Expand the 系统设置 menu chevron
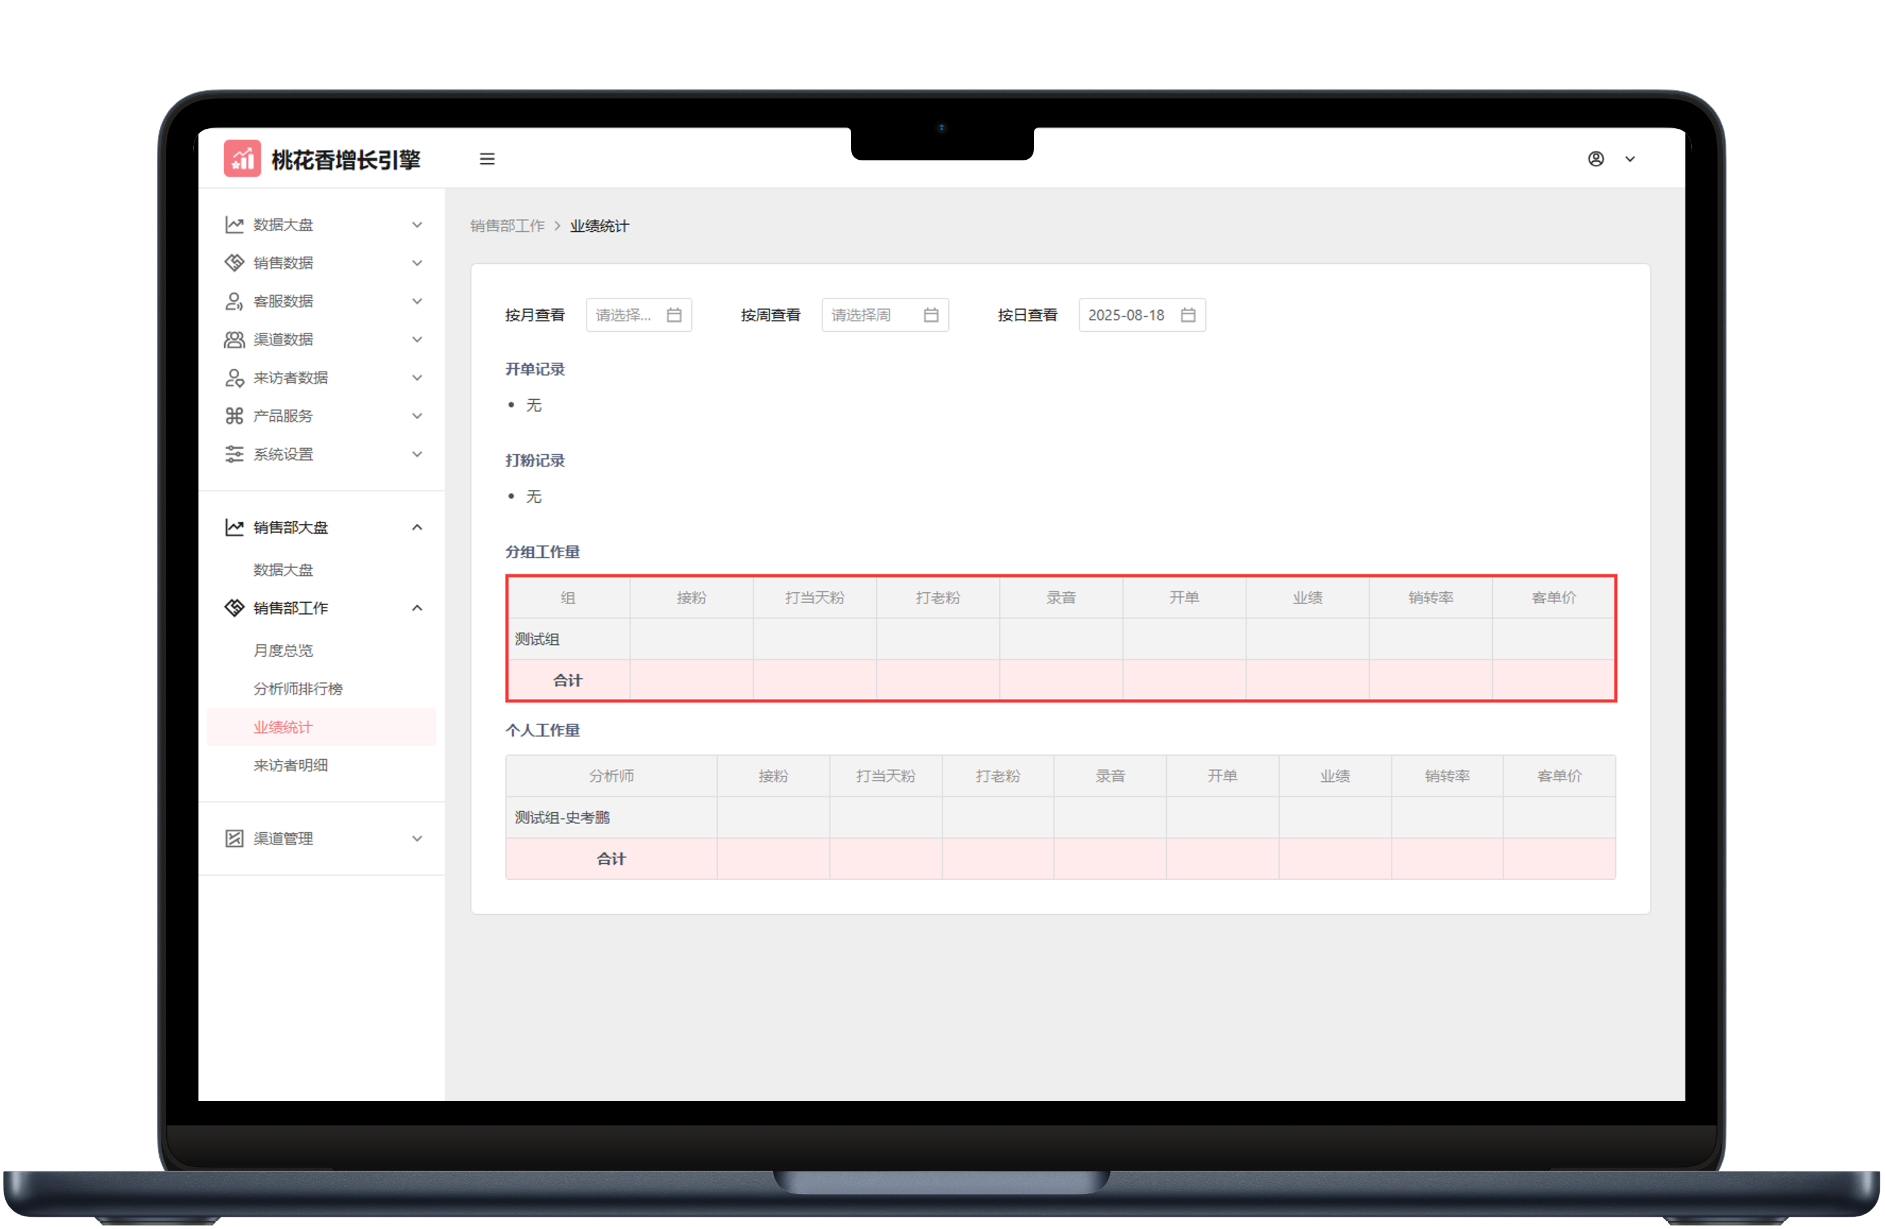The width and height of the screenshot is (1885, 1229). tap(417, 454)
